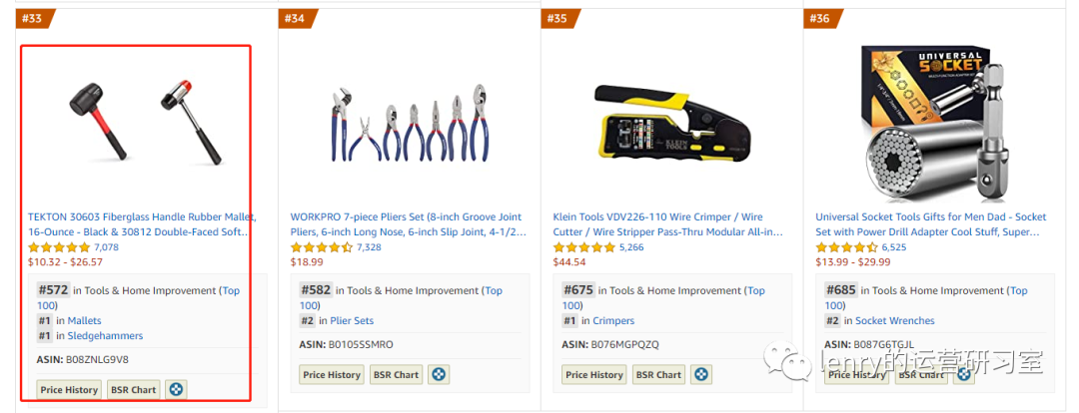Screen dimensions: 1079x413
Task: View the 5,266 reviews for Klein crimper
Action: click(x=631, y=247)
